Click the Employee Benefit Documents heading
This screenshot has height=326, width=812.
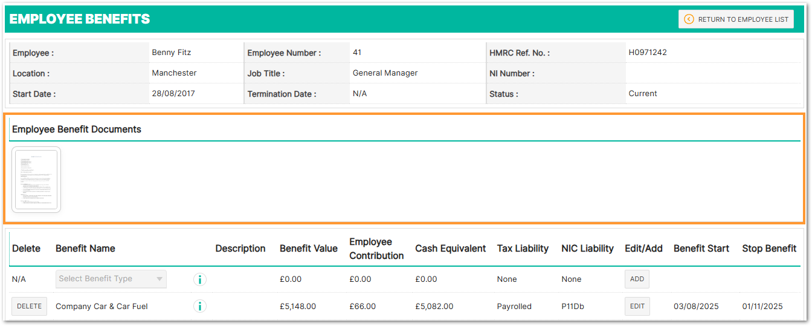[77, 129]
